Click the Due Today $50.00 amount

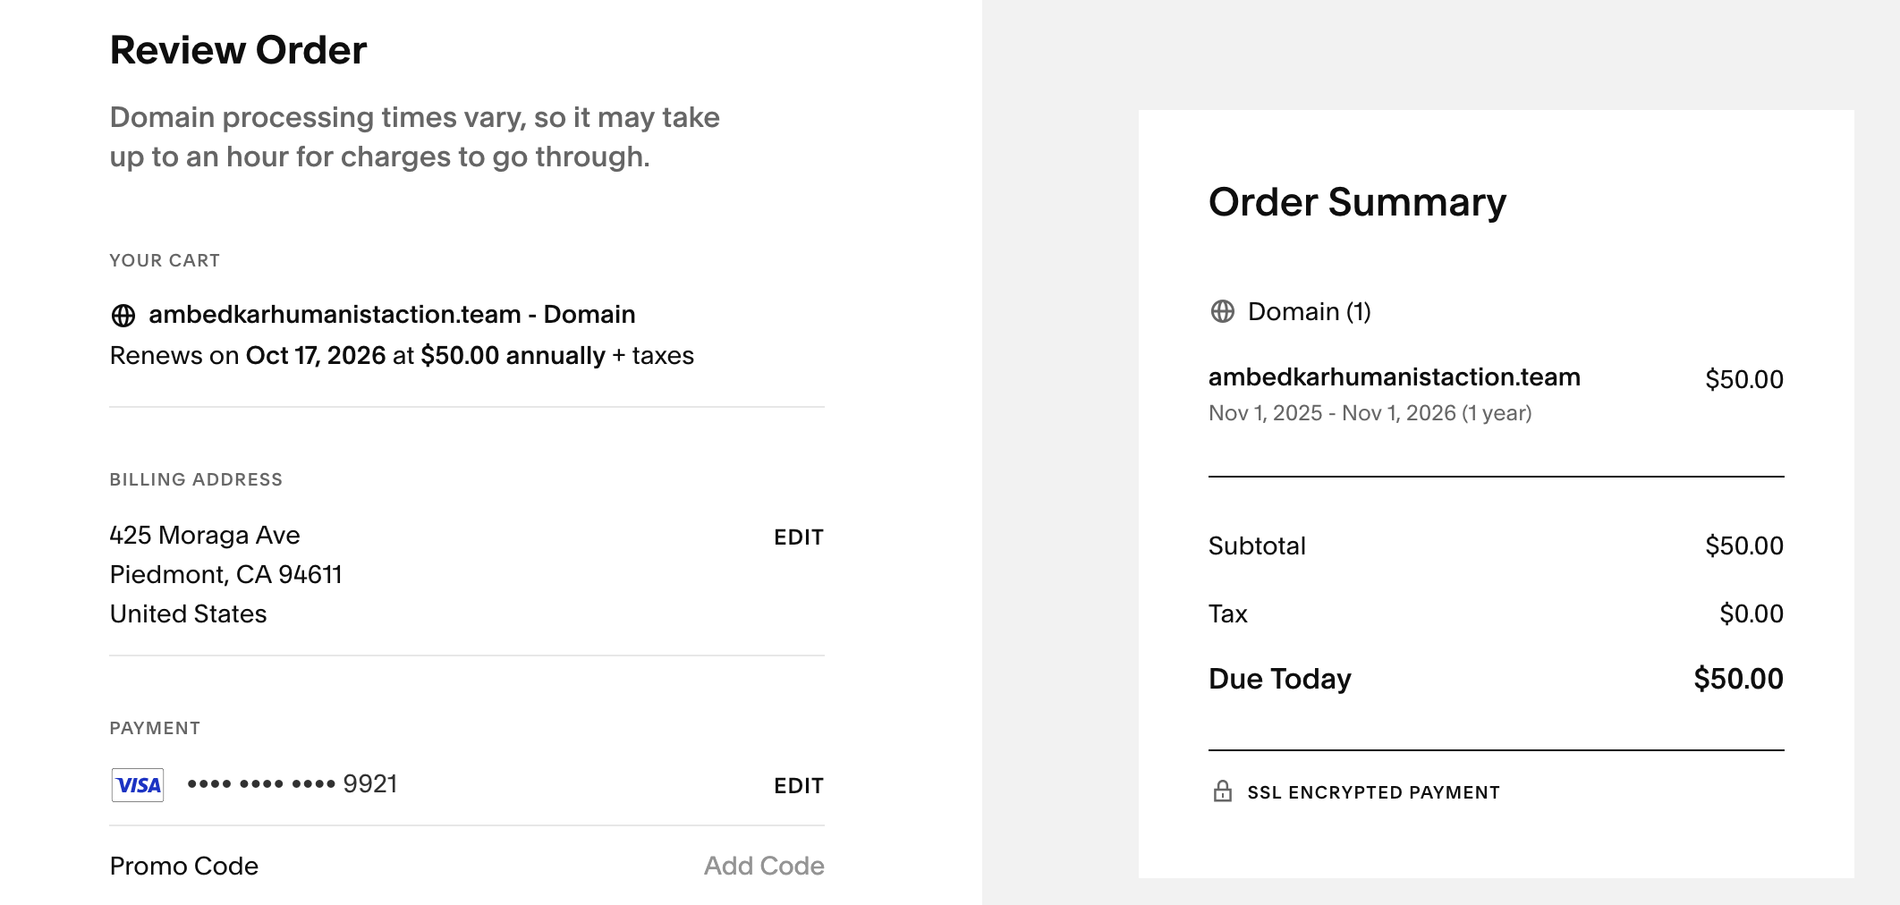1737,679
